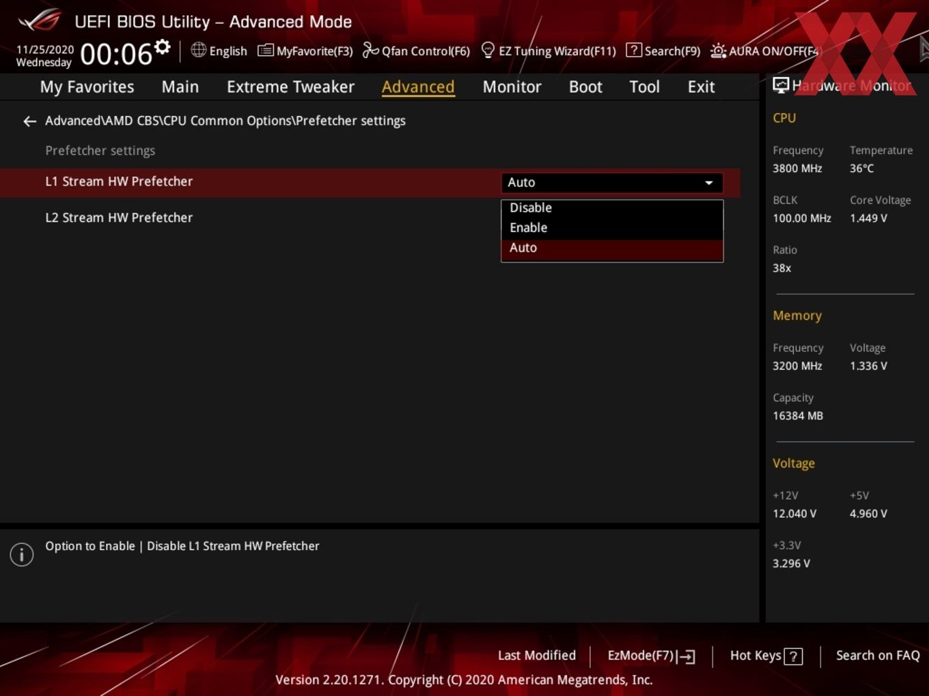The height and width of the screenshot is (696, 929).
Task: Select the L1 Stream HW Prefetcher row
Action: click(370, 182)
